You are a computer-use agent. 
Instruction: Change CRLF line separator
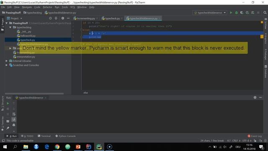coord(236,141)
